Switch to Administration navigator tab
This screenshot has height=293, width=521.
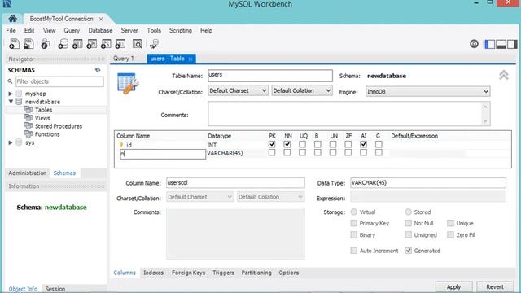click(x=27, y=173)
